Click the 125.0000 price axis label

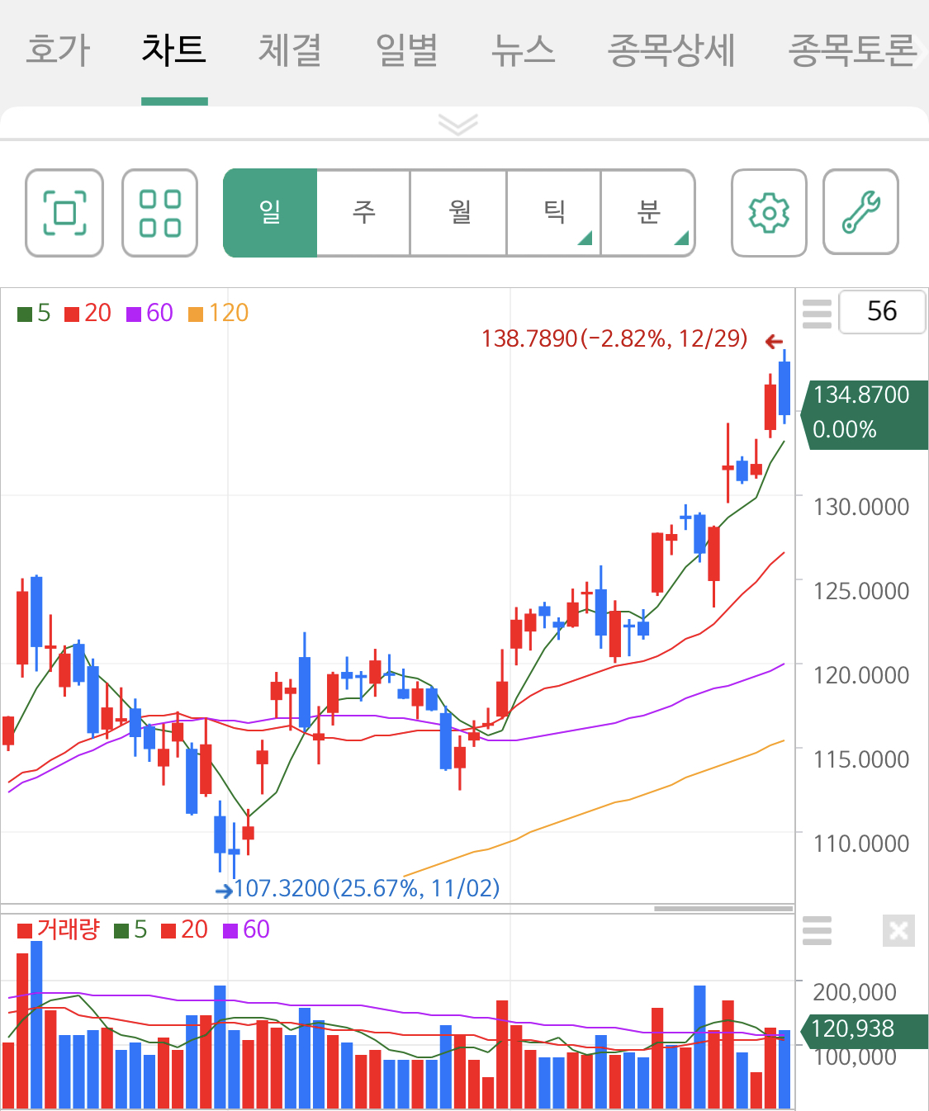click(x=861, y=591)
